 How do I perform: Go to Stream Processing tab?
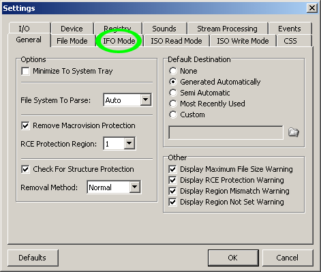(228, 29)
